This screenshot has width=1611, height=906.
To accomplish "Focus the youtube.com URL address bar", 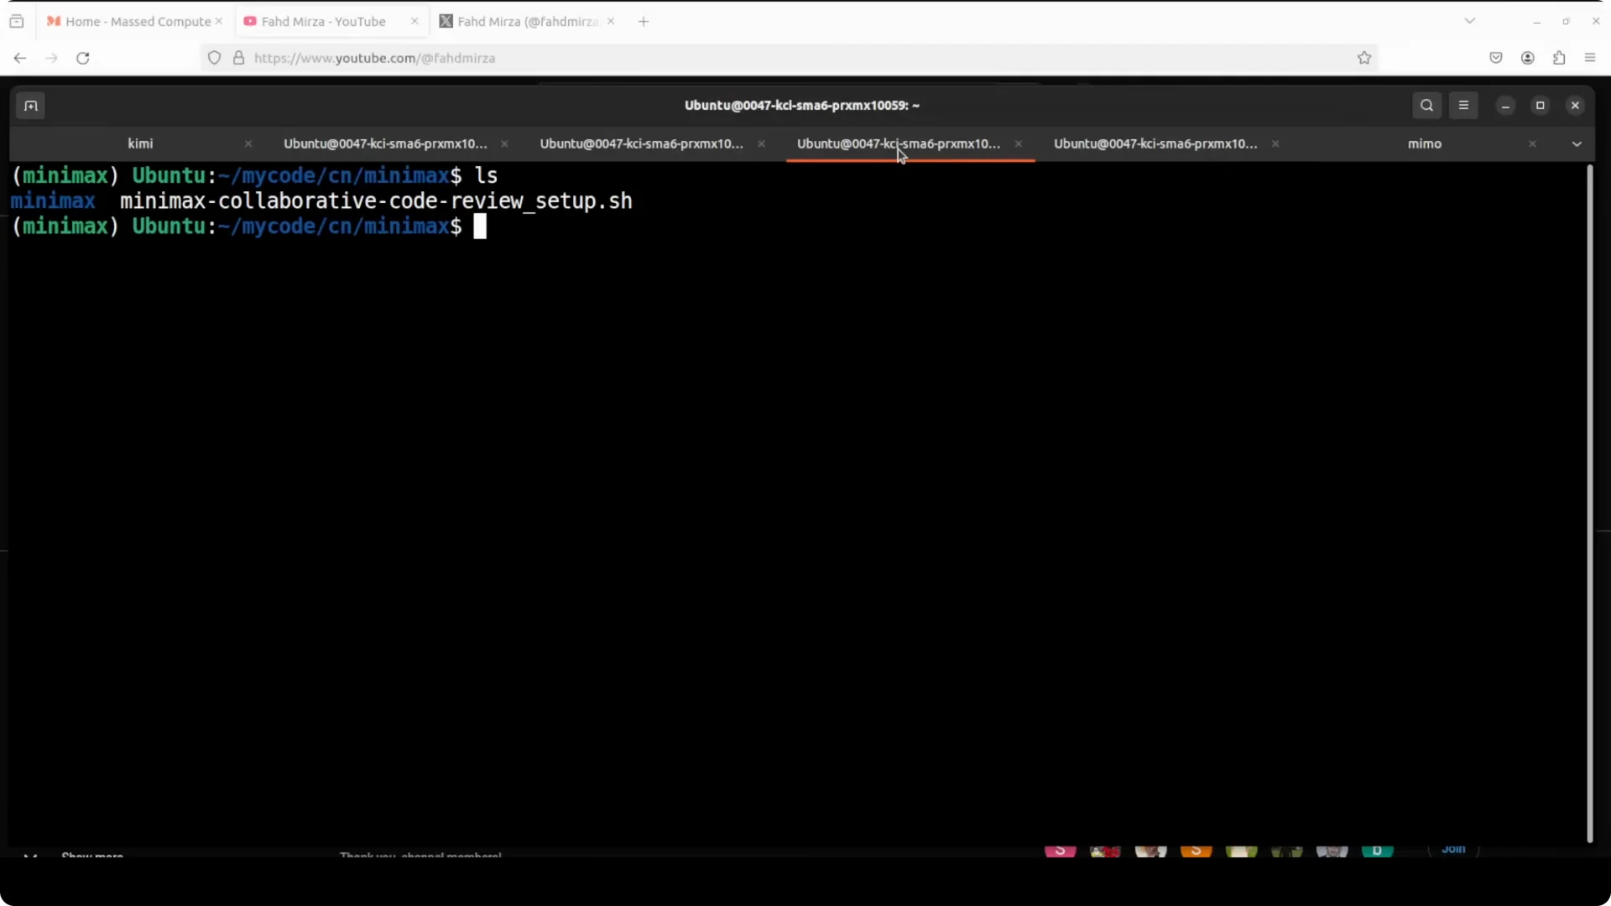I will point(789,58).
